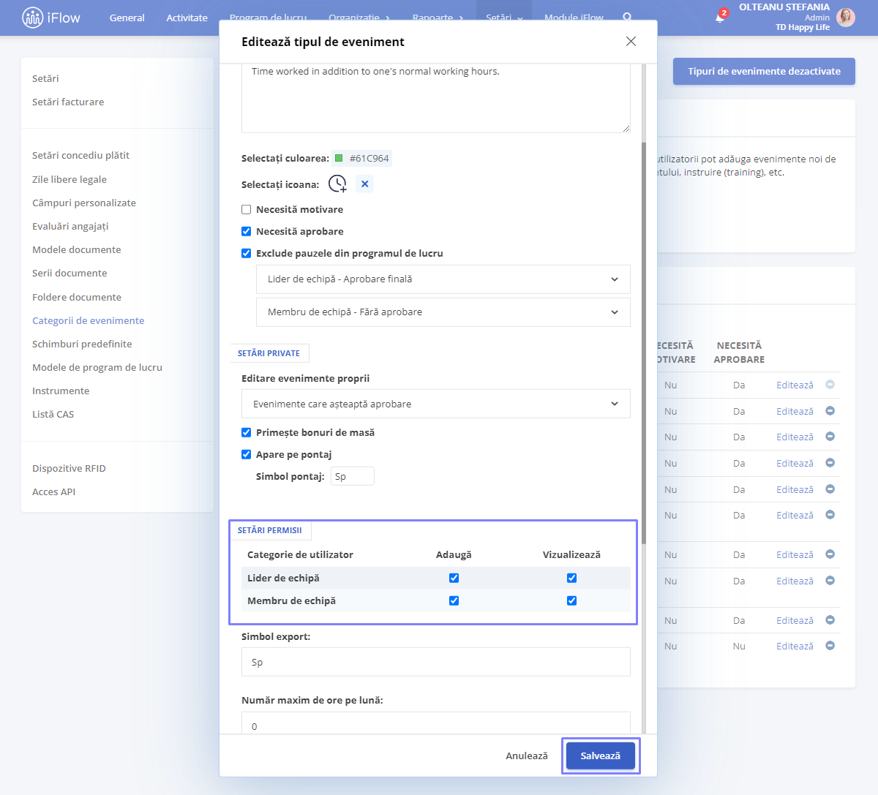This screenshot has height=795, width=878.
Task: Open the notifications bell
Action: pyautogui.click(x=720, y=17)
